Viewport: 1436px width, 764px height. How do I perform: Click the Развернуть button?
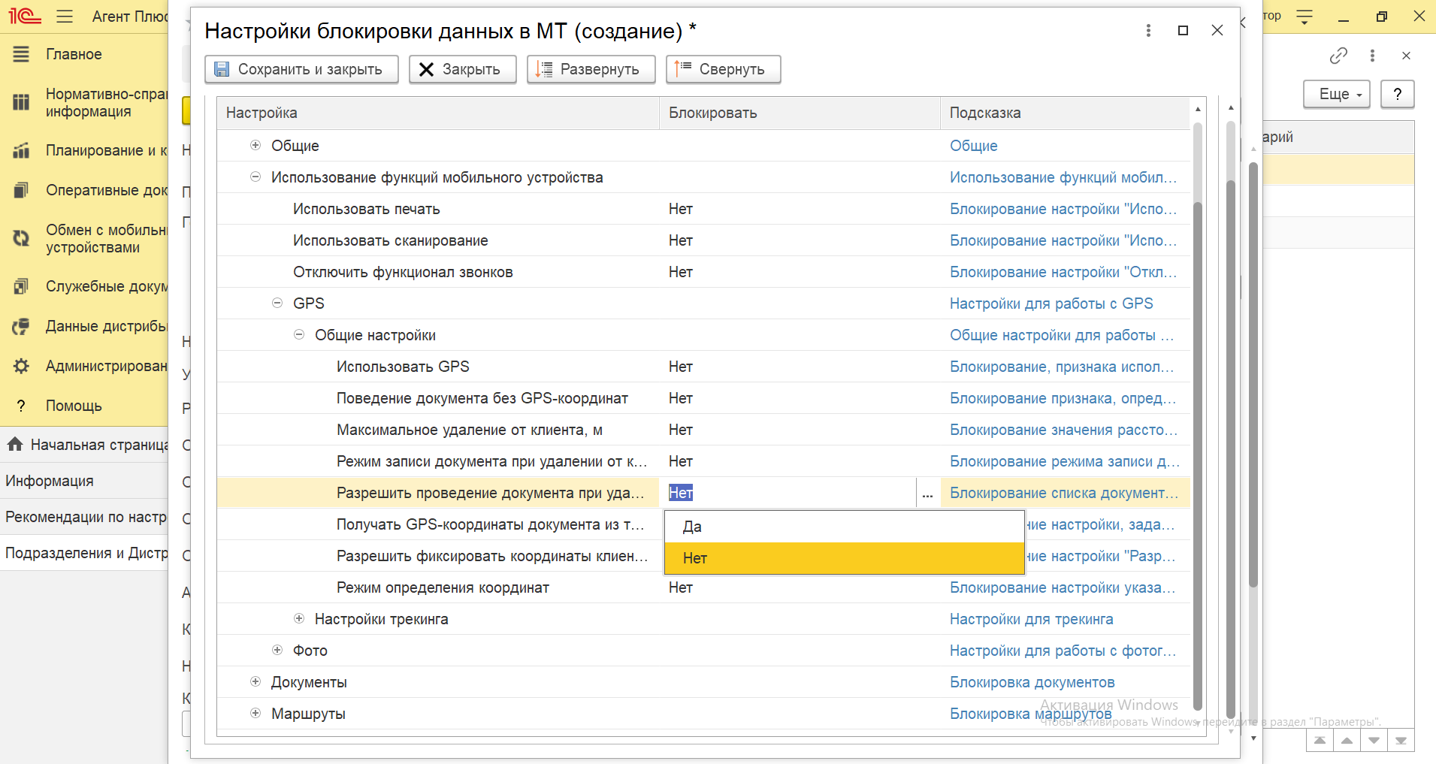(x=591, y=69)
